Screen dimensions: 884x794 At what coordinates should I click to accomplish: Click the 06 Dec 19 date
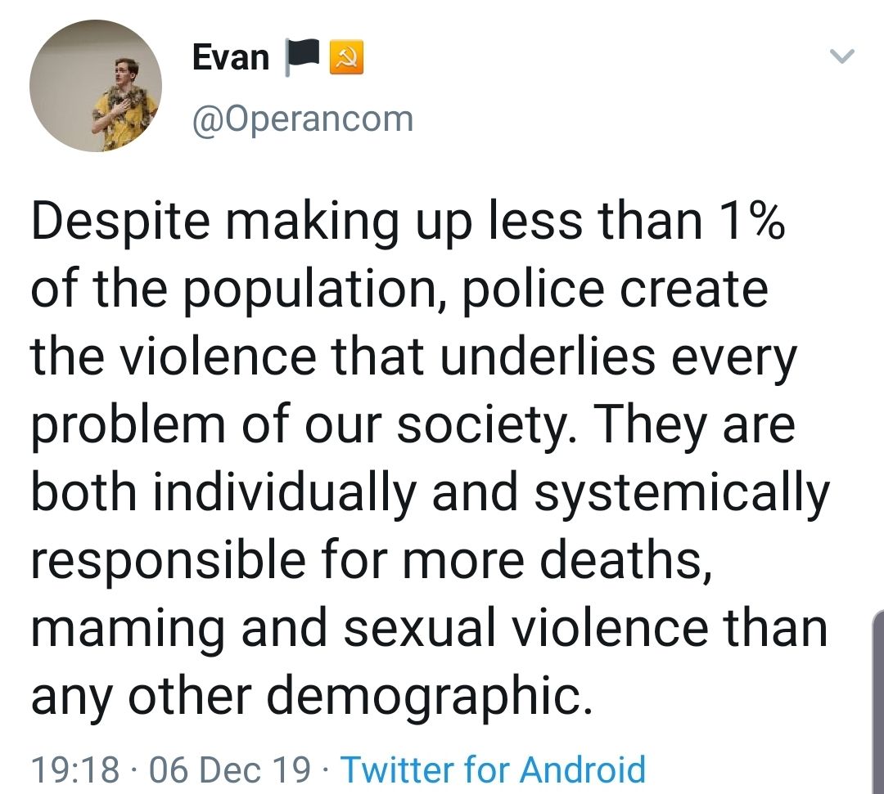tap(229, 769)
